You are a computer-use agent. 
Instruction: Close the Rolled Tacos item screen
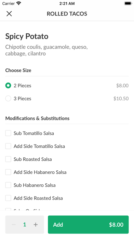click(x=9, y=14)
